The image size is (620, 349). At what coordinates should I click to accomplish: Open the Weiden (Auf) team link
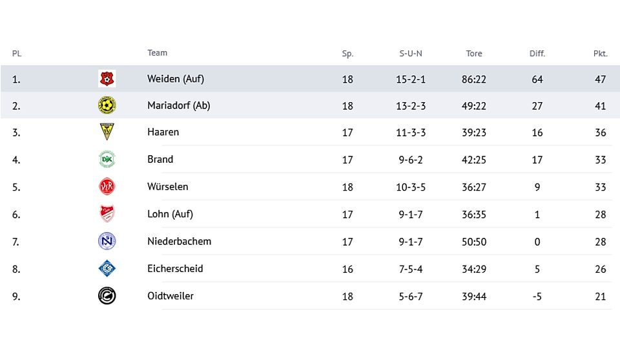coord(176,79)
